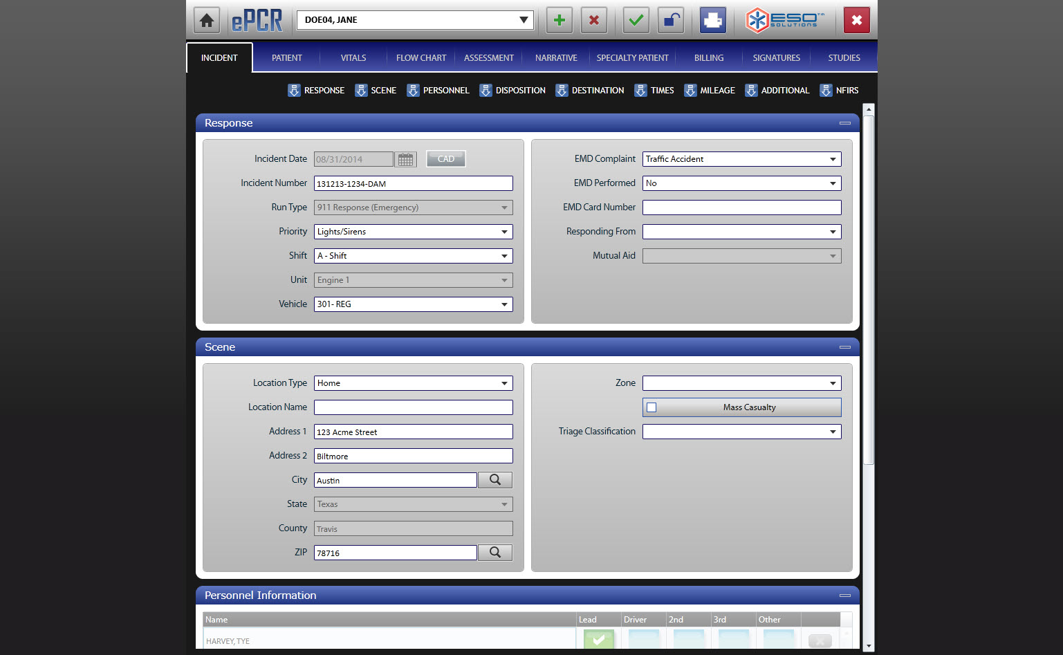Screen dimensions: 1063x655
Task: Click the page scrollbar up arrow
Action: click(869, 109)
